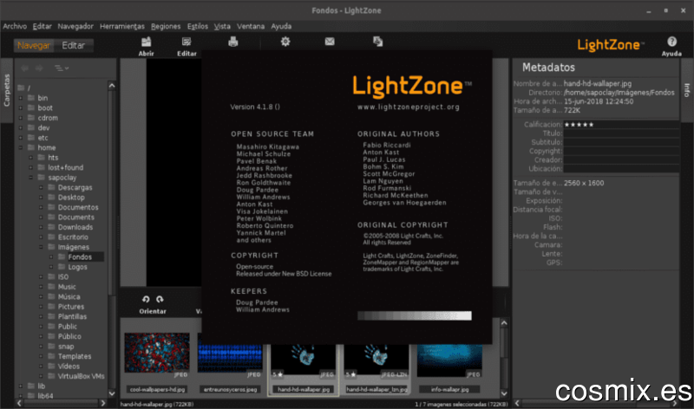Select the Plantillas folder
The height and width of the screenshot is (409, 694).
pos(72,316)
